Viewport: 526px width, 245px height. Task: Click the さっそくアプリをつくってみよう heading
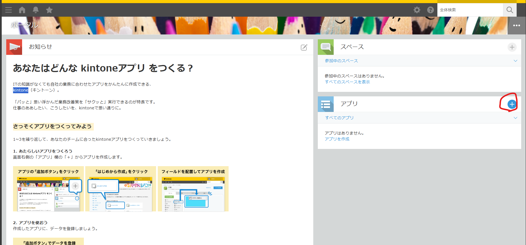(x=52, y=126)
